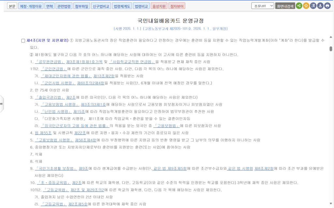This screenshot has width=334, height=208.
Task: Collapse the left sidebar with the arrow tab
Action: coord(2,104)
